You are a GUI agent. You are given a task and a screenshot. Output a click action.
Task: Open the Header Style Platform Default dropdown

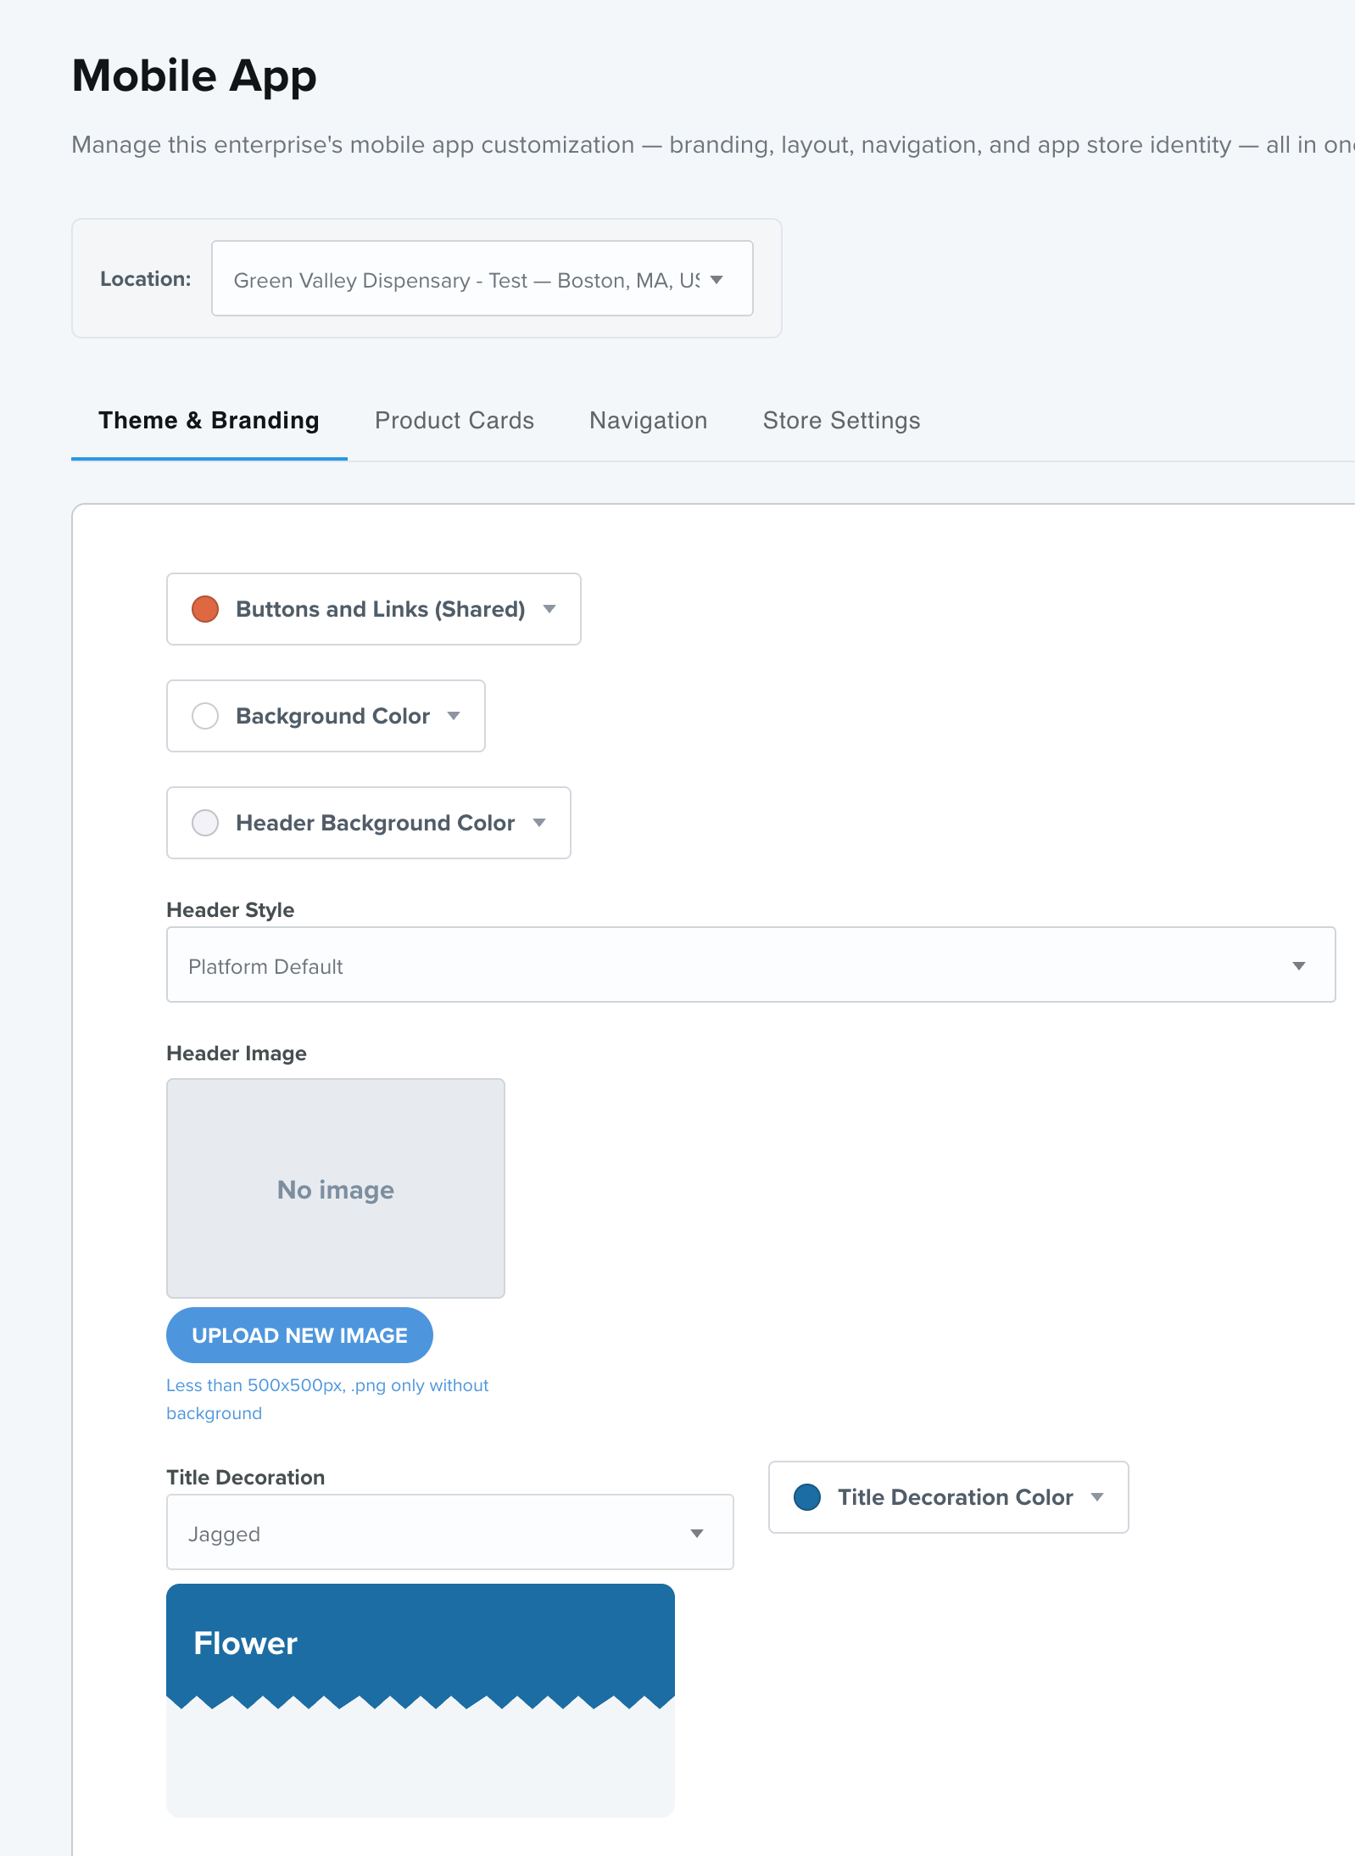[x=750, y=964]
